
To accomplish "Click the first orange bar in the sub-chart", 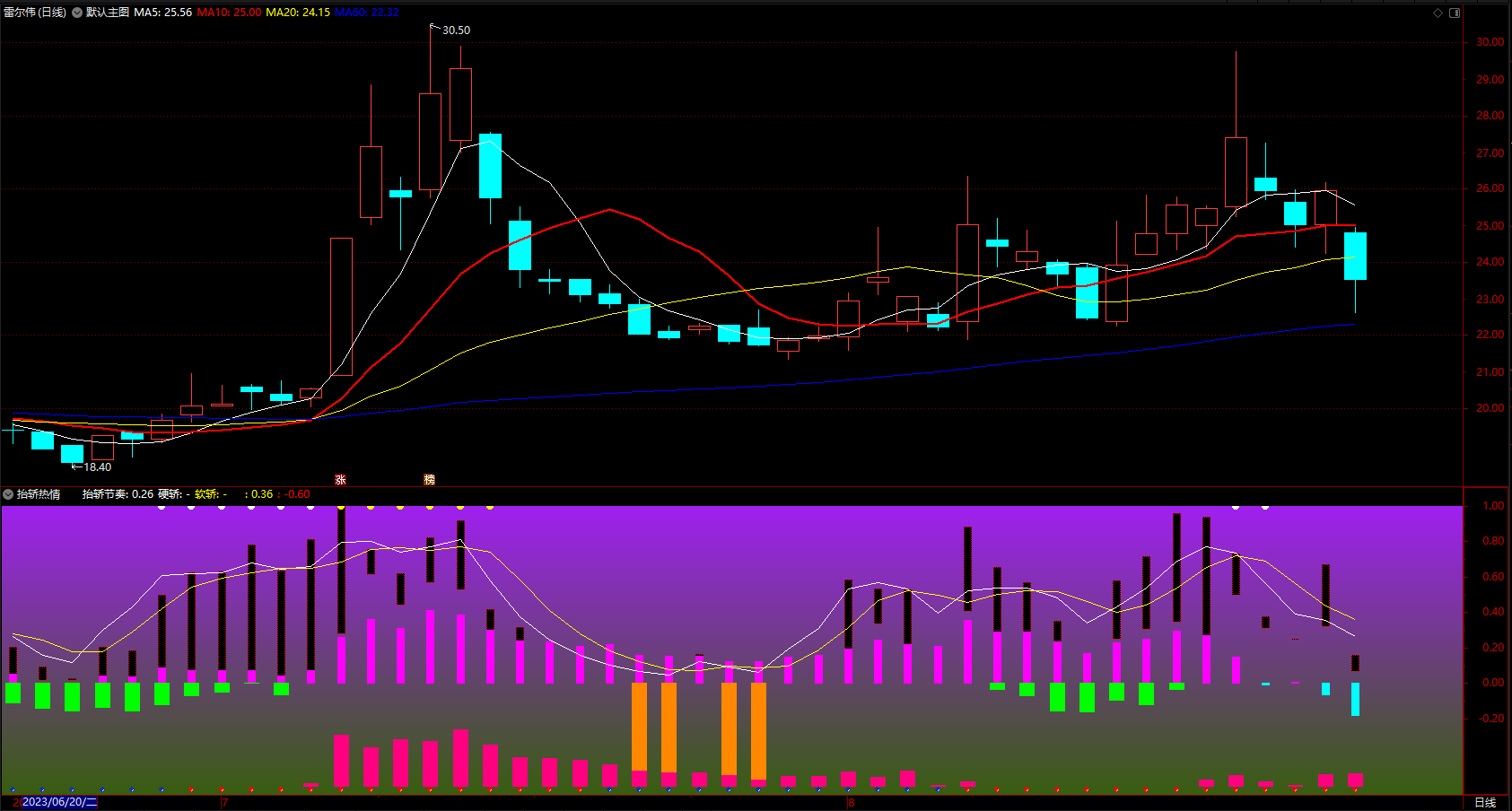I will [640, 727].
